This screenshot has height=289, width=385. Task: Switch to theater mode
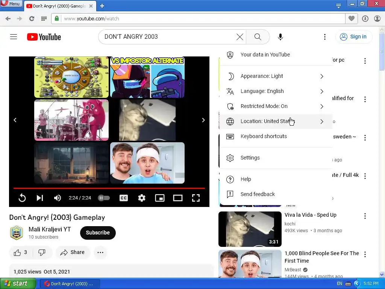(x=177, y=198)
